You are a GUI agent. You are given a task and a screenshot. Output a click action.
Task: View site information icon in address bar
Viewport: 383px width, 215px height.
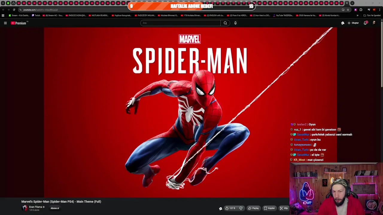click(20, 10)
